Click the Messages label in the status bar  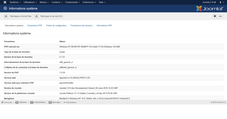tap(56, 102)
